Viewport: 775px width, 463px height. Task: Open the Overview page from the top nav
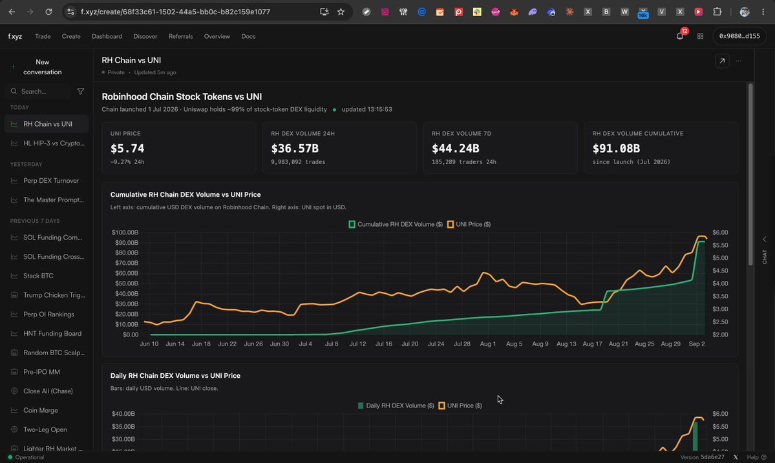click(x=217, y=36)
